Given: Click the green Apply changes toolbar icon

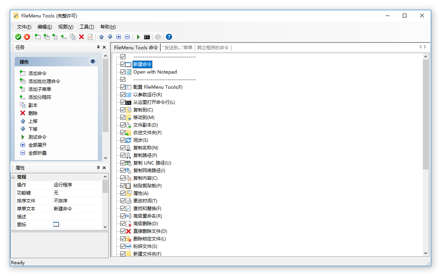Looking at the screenshot, I should point(18,37).
